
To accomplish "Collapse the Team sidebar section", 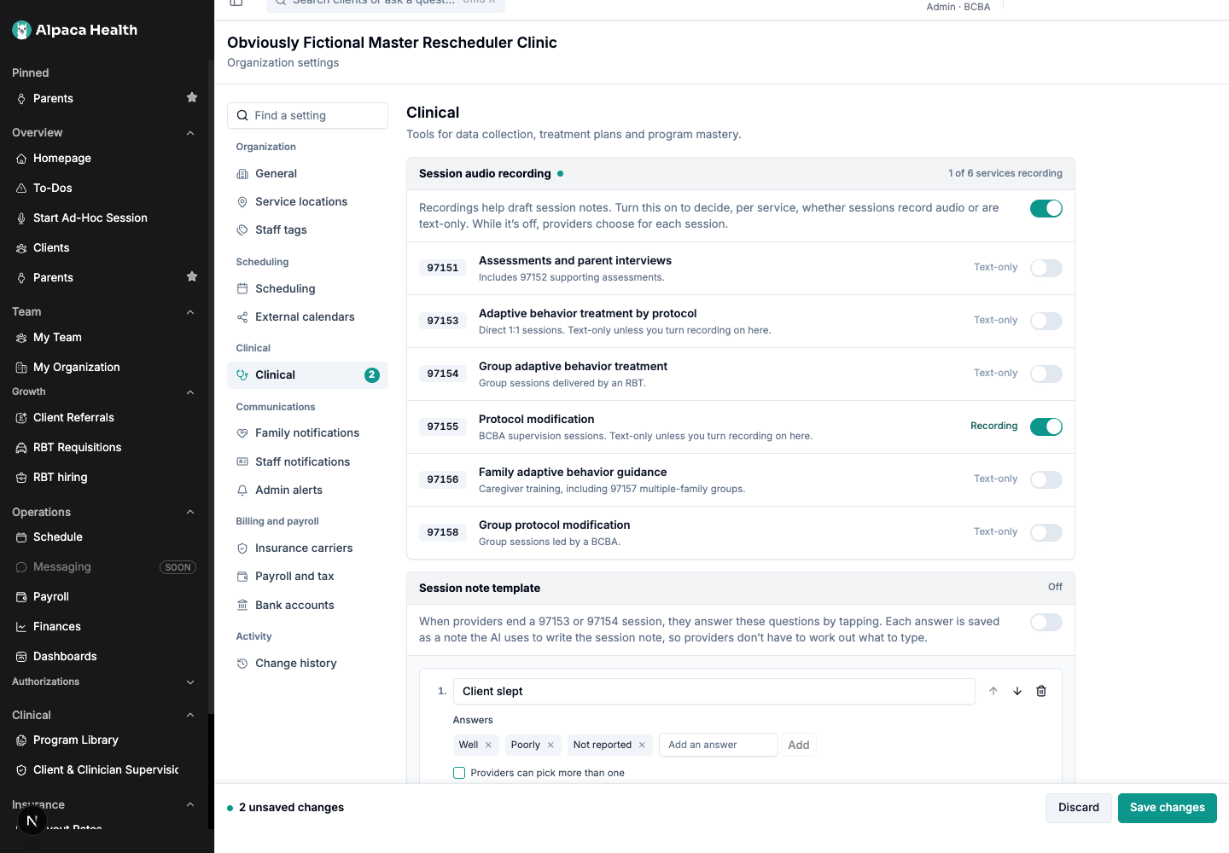I will pyautogui.click(x=190, y=312).
